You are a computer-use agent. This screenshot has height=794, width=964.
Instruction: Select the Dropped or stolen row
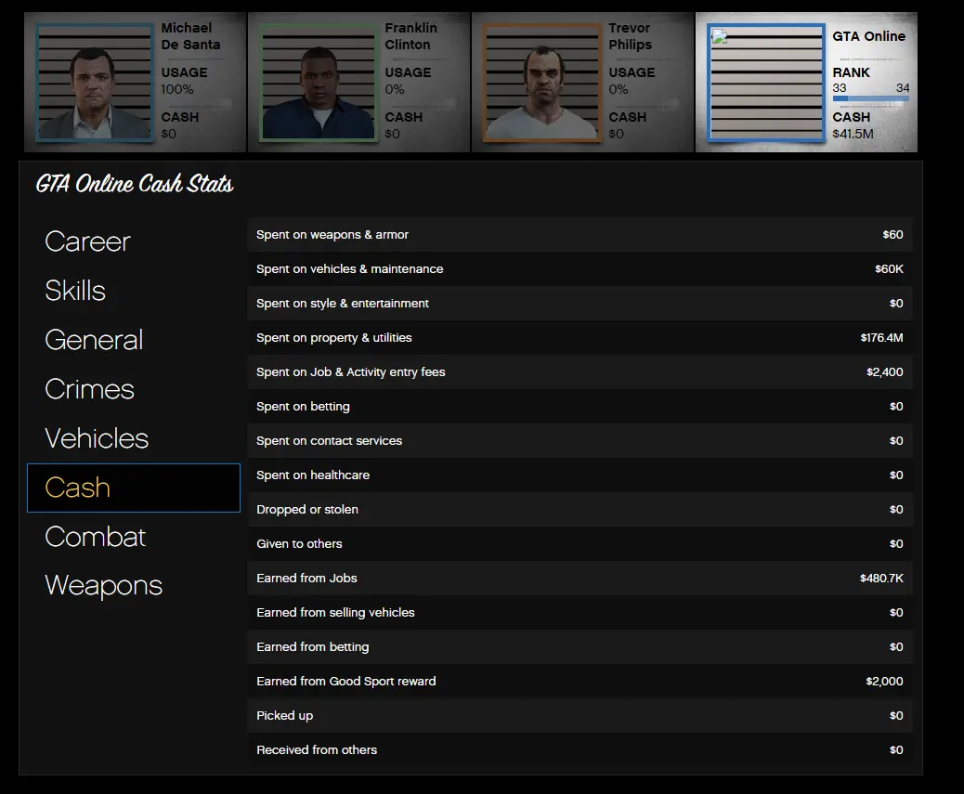[x=580, y=510]
